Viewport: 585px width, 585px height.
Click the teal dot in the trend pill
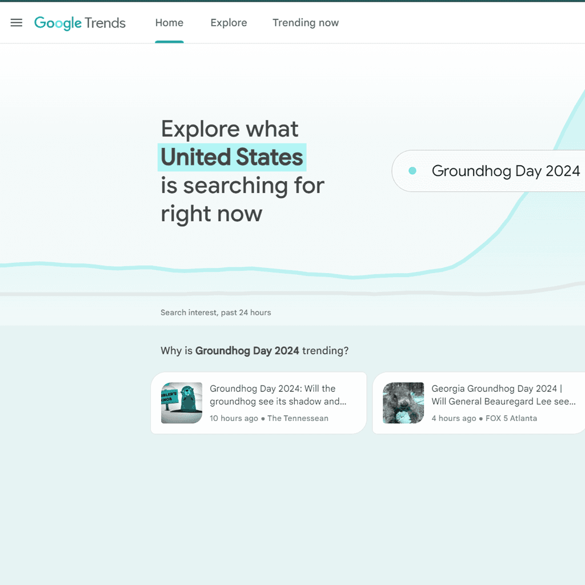(x=412, y=171)
